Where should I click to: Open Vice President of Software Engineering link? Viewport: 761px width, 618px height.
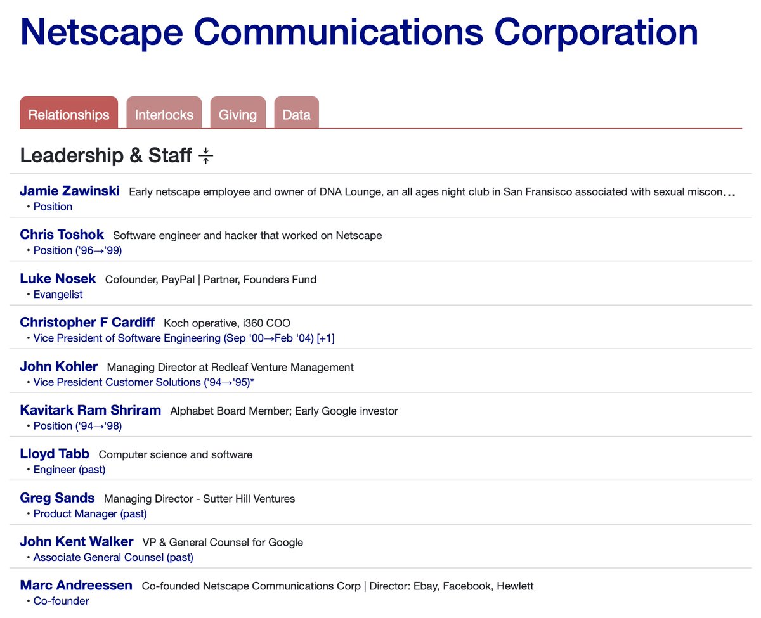(x=184, y=338)
